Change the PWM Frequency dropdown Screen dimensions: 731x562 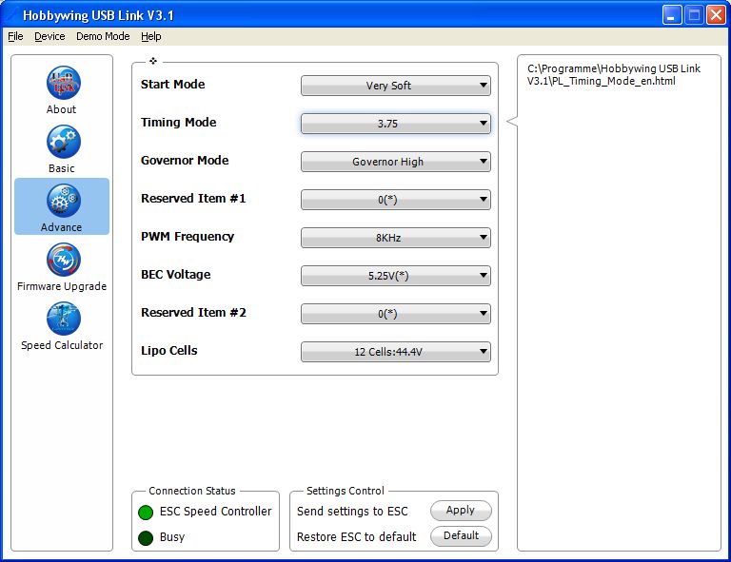coord(395,238)
